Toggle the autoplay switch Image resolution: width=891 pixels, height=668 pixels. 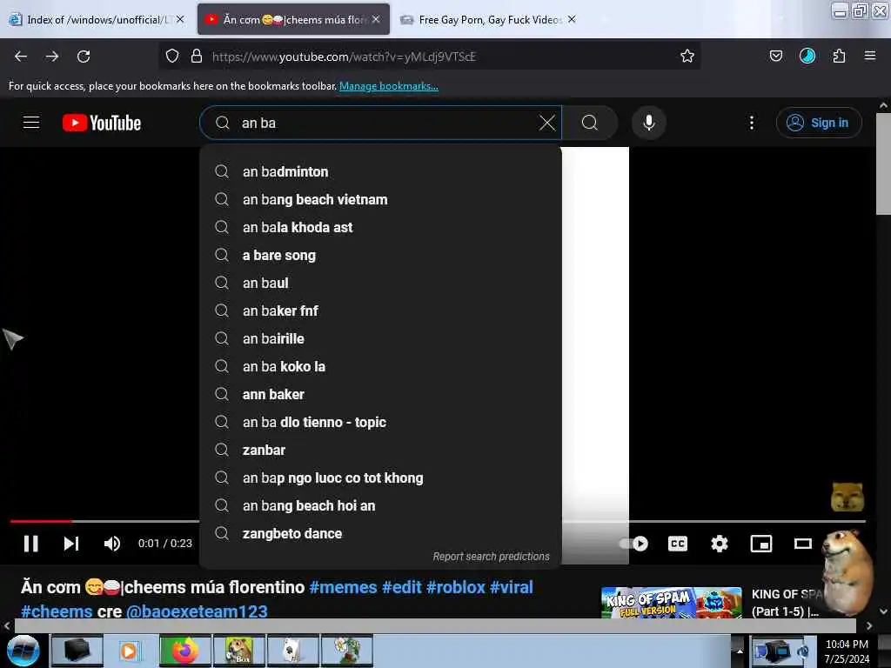click(x=633, y=544)
